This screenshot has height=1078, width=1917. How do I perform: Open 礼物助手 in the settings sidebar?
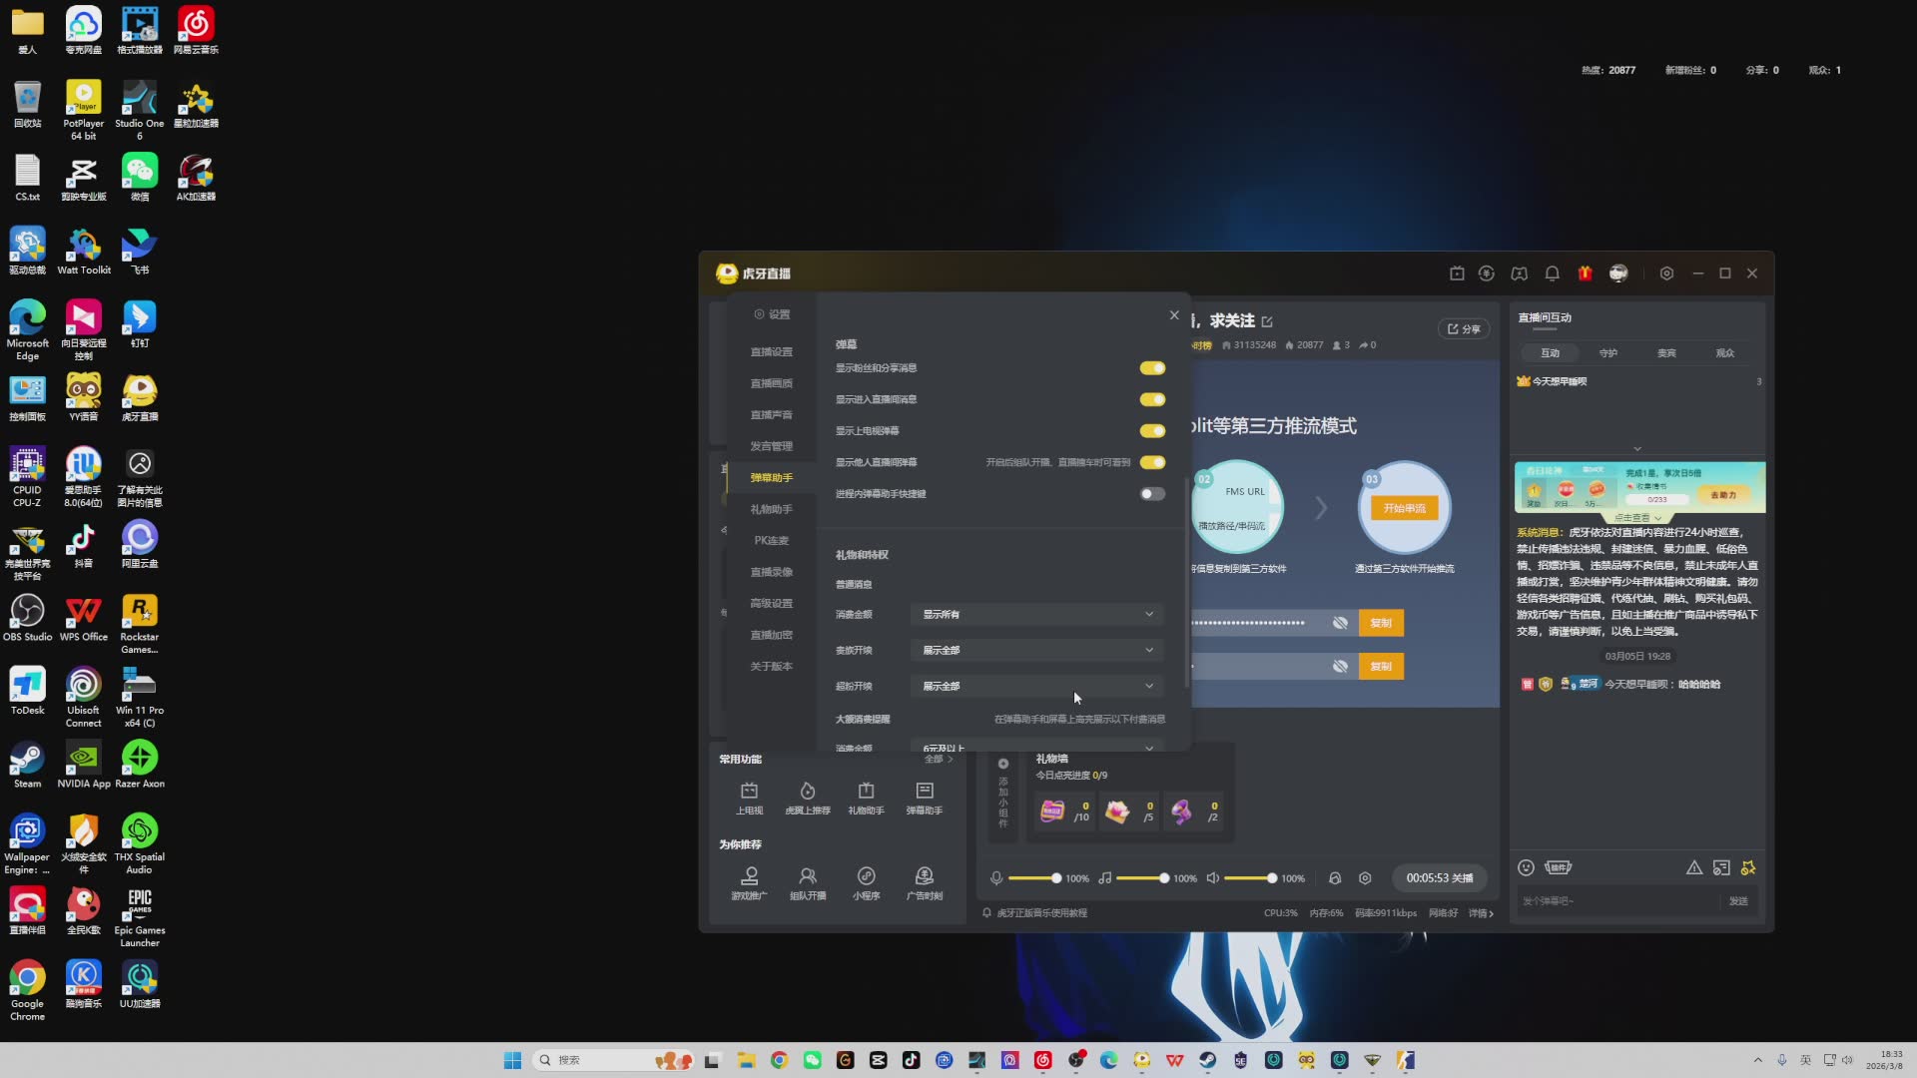point(771,509)
